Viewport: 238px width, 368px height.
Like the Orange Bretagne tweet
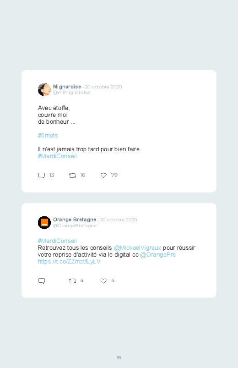(103, 281)
